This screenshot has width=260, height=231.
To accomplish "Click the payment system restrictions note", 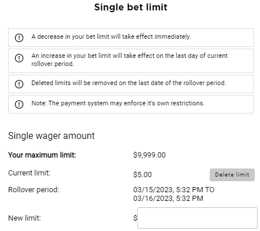I will 118,103.
